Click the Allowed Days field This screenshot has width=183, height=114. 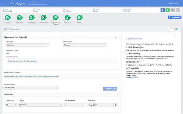click(75, 105)
